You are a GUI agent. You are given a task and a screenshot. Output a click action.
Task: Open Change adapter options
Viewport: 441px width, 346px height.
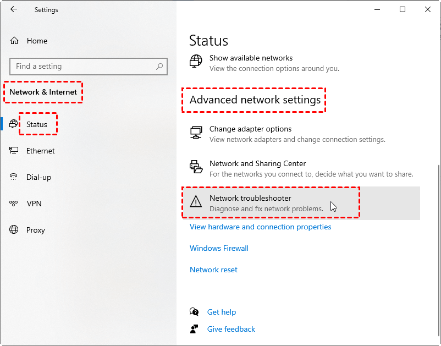pyautogui.click(x=250, y=129)
